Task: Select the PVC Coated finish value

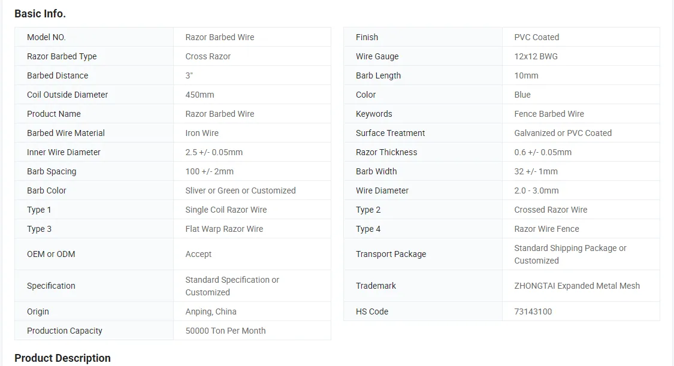Action: 536,37
